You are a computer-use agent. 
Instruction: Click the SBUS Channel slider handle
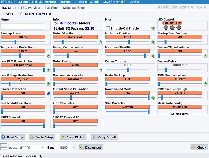coord(44,125)
